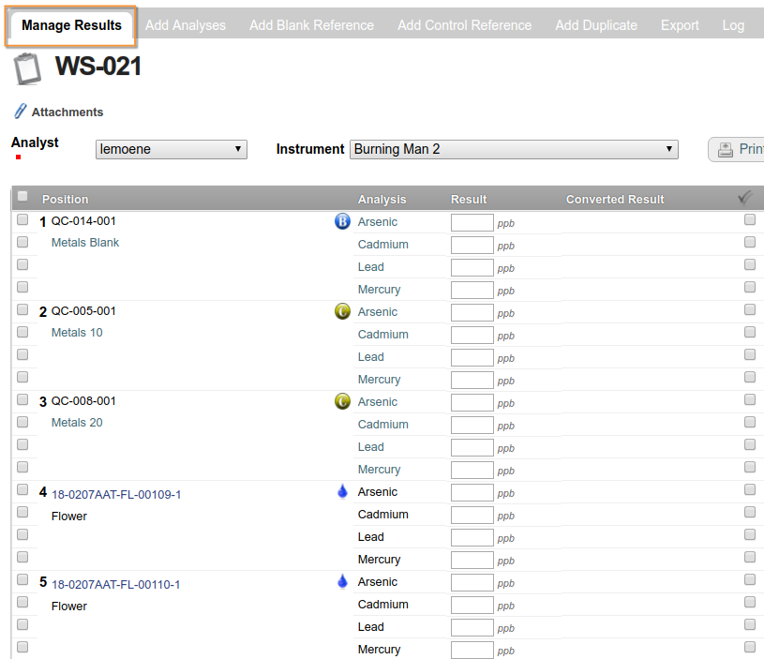Go to the Export tab
Viewport: 764px width, 659px height.
pyautogui.click(x=680, y=25)
